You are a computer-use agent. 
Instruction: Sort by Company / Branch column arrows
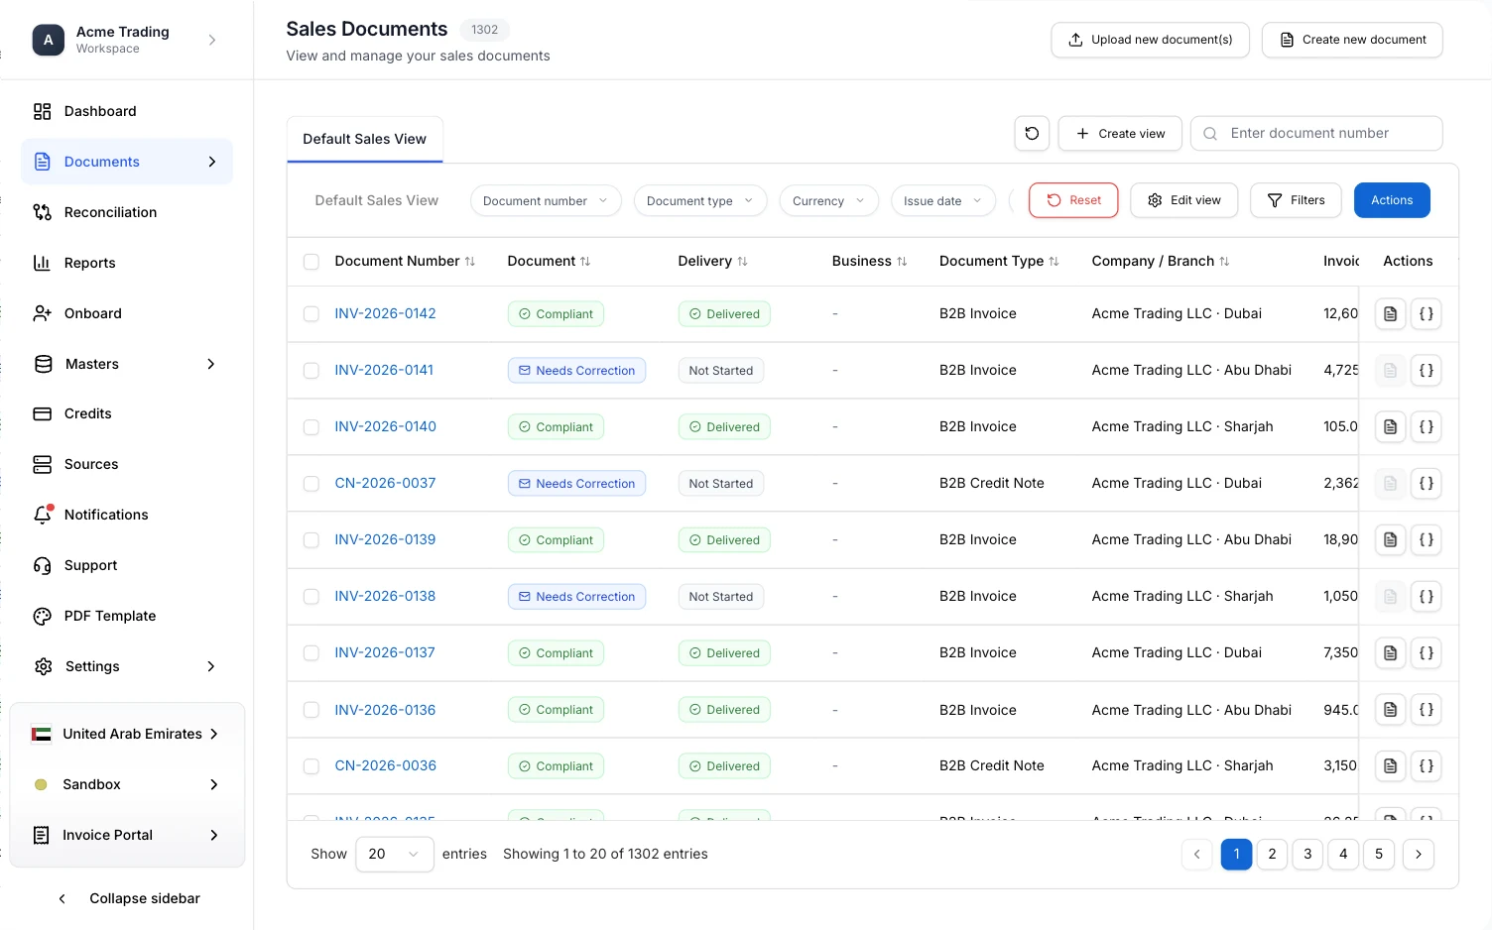click(1224, 262)
